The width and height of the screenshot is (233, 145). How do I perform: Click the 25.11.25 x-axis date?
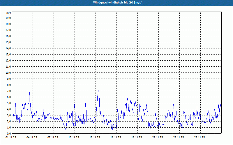pos(179,137)
